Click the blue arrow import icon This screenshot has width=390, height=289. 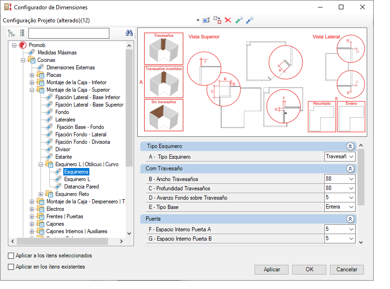249,20
